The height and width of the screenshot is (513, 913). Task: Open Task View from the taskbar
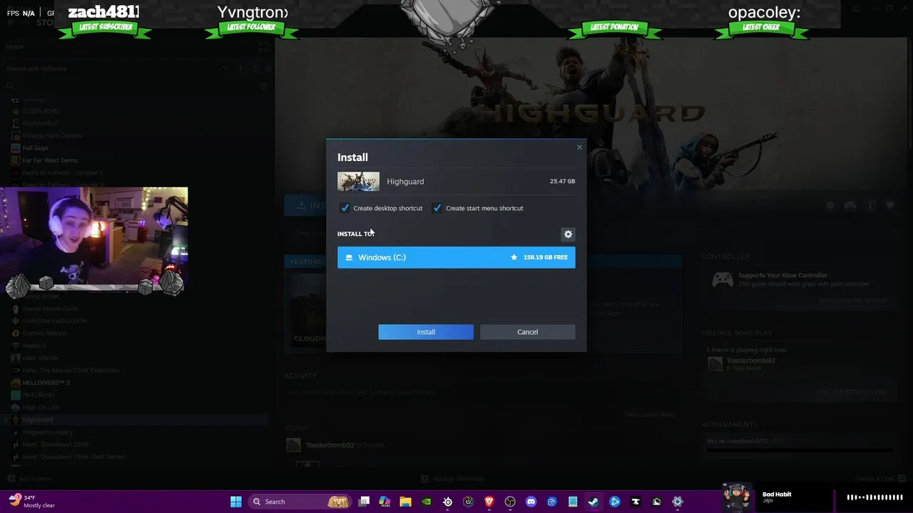tap(364, 502)
